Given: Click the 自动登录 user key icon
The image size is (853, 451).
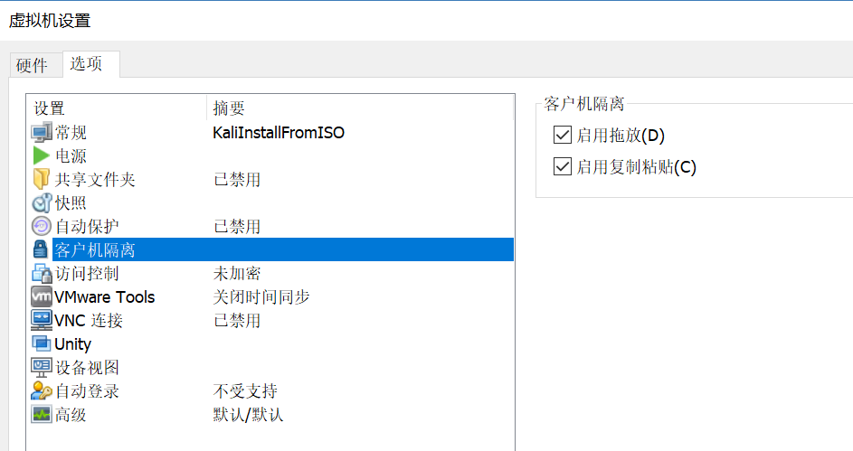Looking at the screenshot, I should pos(42,391).
